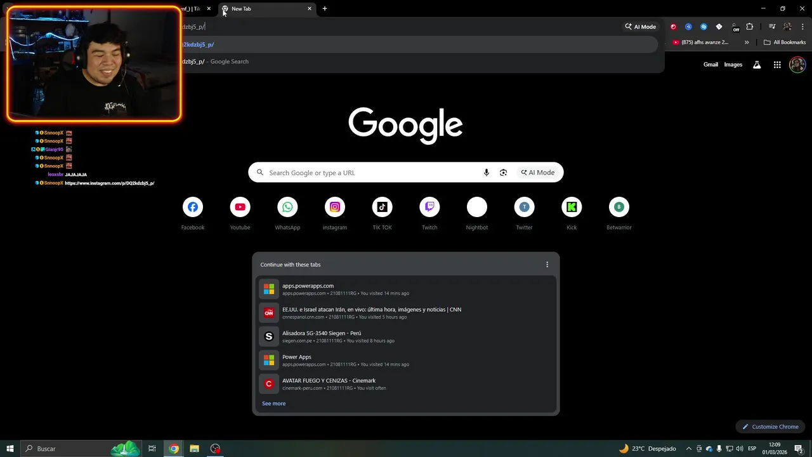812x457 pixels.
Task: Open Task View in taskbar
Action: (x=152, y=449)
